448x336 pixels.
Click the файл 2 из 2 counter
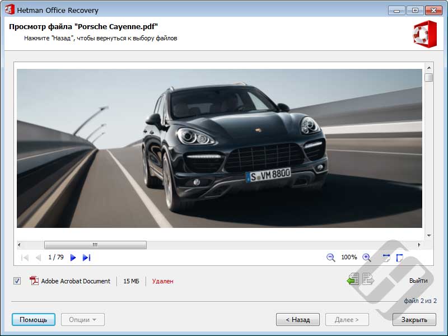pos(420,301)
